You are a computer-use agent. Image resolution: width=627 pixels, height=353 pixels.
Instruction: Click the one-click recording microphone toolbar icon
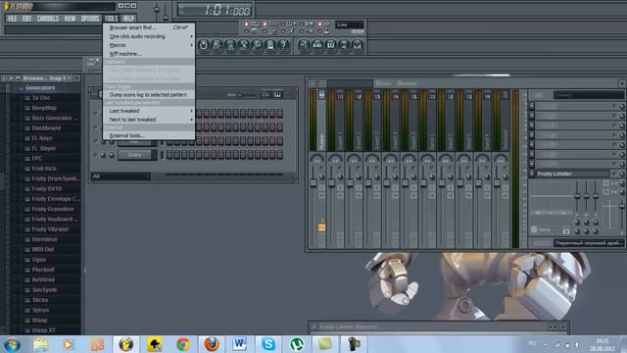point(257,45)
